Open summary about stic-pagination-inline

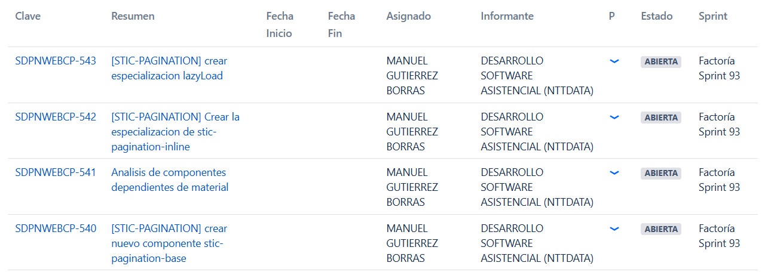coord(175,132)
